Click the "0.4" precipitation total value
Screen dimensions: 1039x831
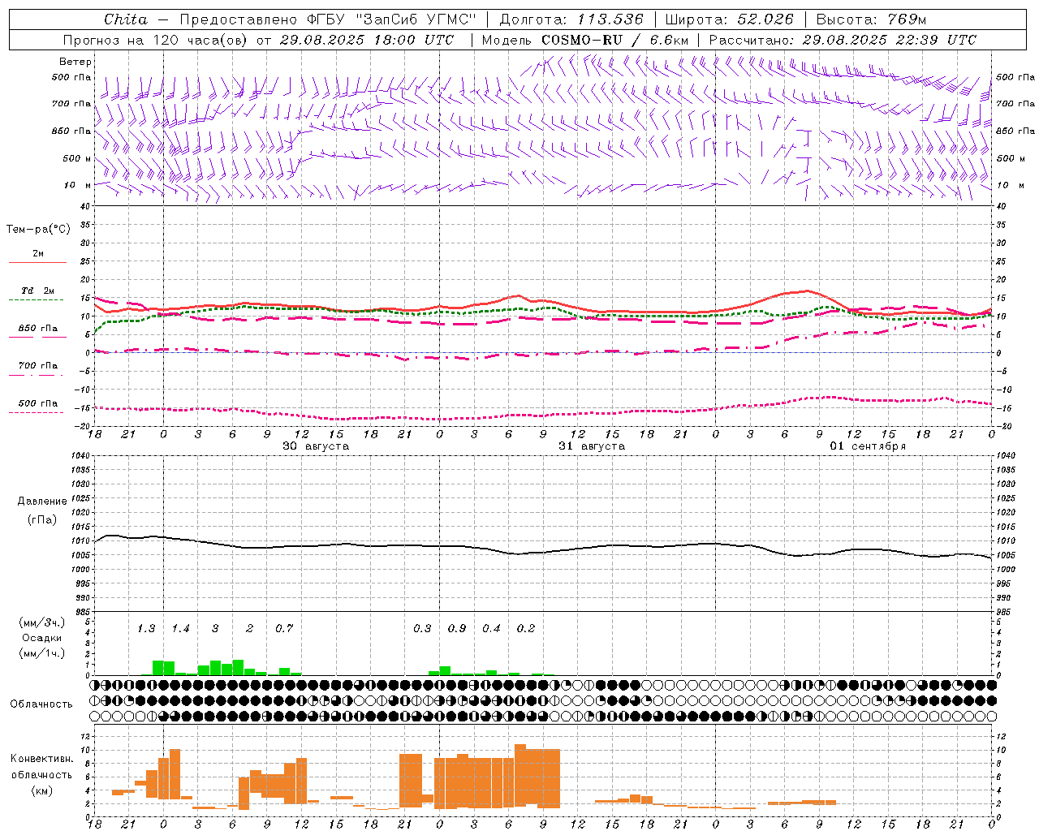pyautogui.click(x=491, y=628)
